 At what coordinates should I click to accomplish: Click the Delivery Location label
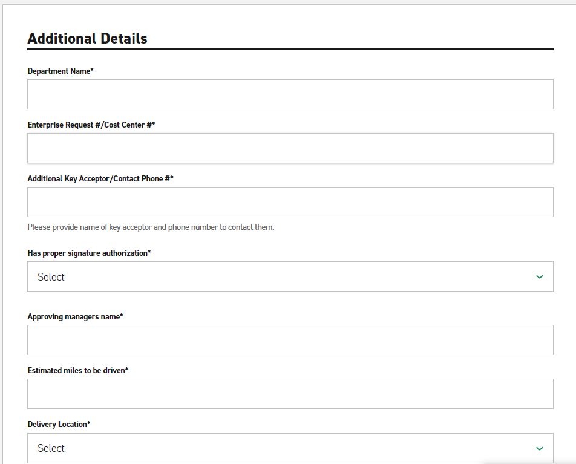[59, 425]
